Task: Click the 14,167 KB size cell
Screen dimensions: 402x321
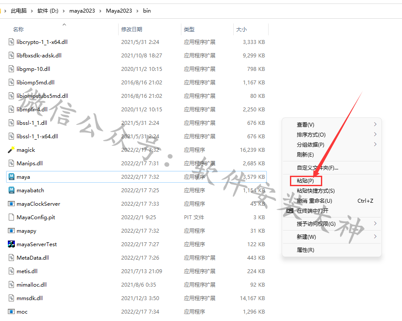Action: click(252, 298)
